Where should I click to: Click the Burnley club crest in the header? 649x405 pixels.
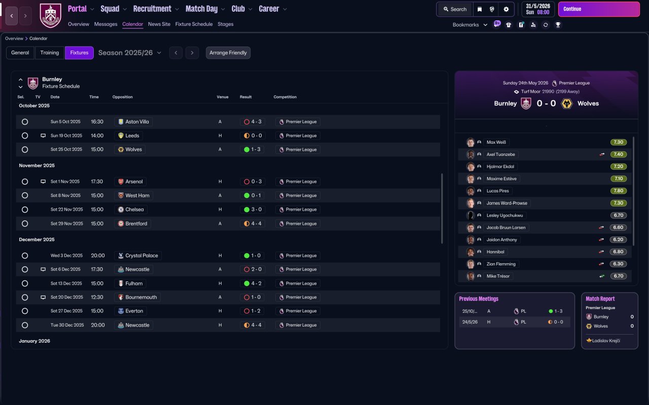[50, 16]
